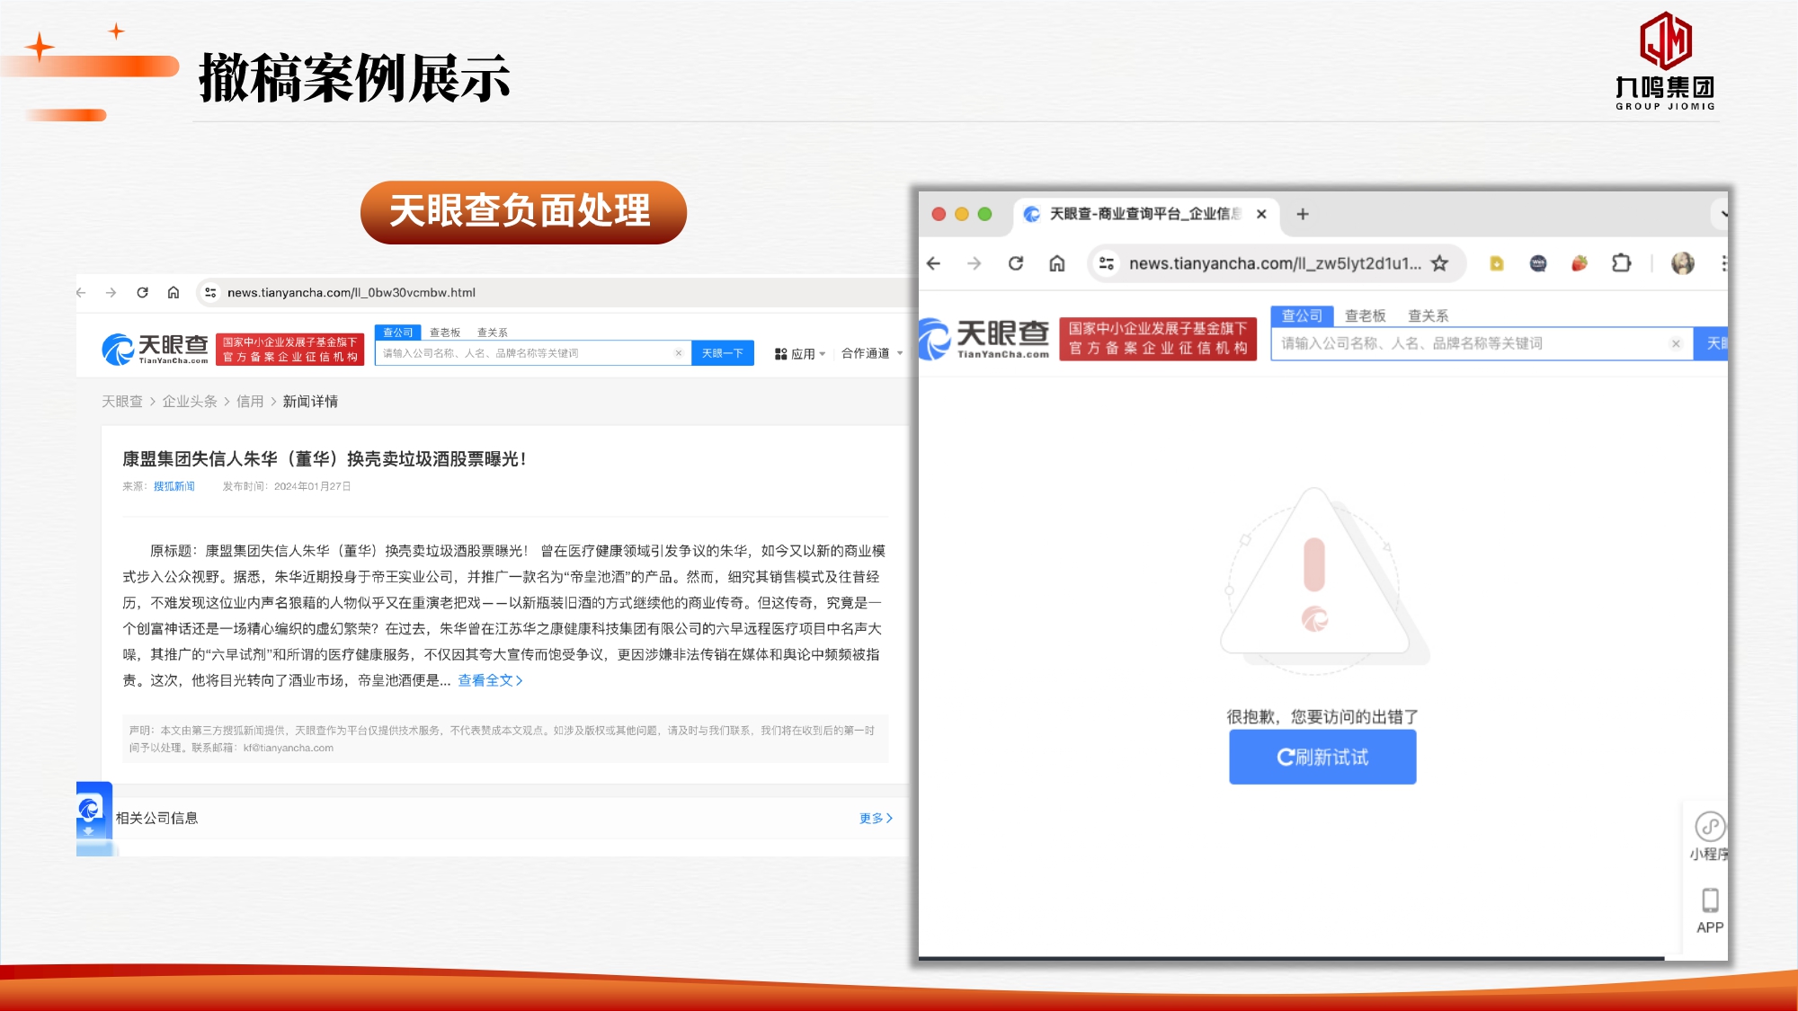Open new tab with plus button
The image size is (1798, 1011).
(x=1303, y=214)
